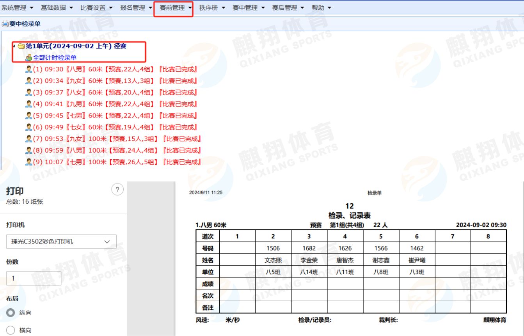The width and height of the screenshot is (524, 336).
Task: Open the 秩序册 menu
Action: (212, 7)
